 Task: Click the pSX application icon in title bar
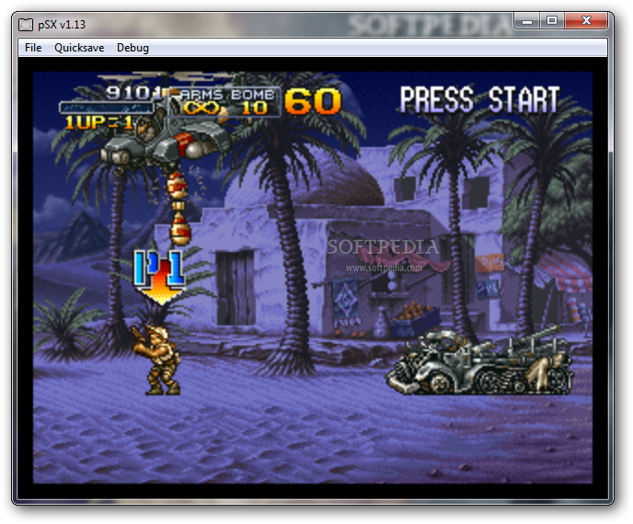point(26,25)
